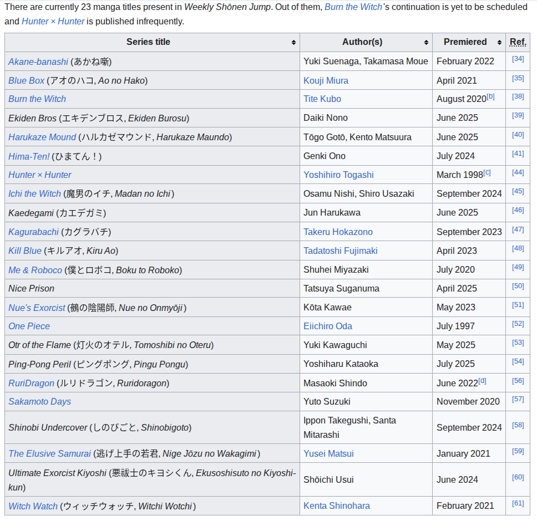The height and width of the screenshot is (521, 537).
Task: Jump to reference [58] for Shinobi Undercover
Action: click(x=518, y=425)
